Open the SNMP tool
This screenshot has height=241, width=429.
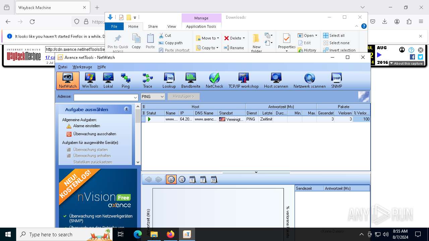336,81
